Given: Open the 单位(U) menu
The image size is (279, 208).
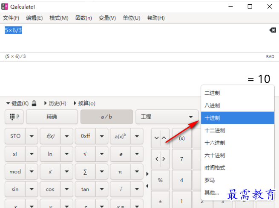Looking at the screenshot, I should [132, 18].
